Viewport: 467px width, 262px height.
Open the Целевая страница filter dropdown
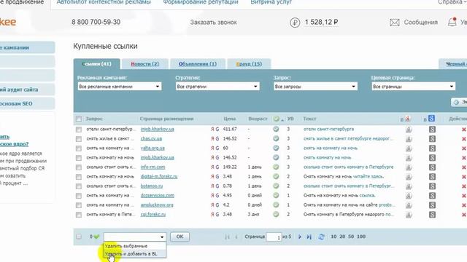click(x=414, y=87)
